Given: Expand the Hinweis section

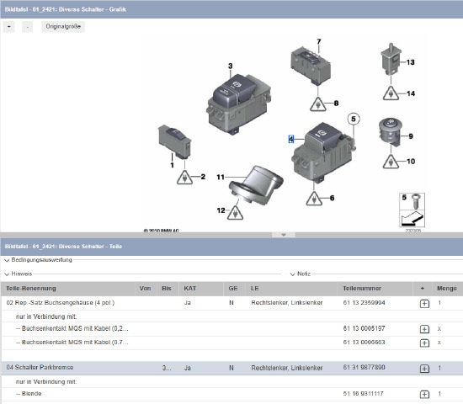Looking at the screenshot, I should point(19,274).
